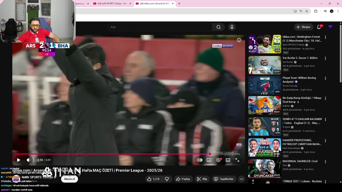Click the 'Paylaş' share button

[183, 179]
